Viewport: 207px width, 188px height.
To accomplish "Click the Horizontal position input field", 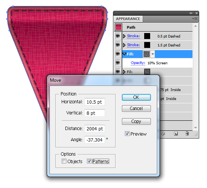I will (x=95, y=102).
